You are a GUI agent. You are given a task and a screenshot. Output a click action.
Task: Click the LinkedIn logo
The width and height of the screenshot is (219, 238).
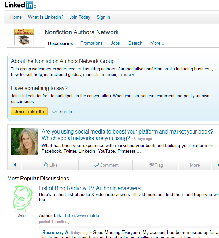click(20, 5)
